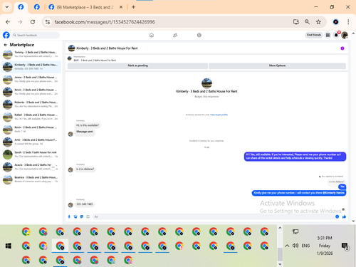Click the voice clip microphone icon
The image size is (356, 267).
pyautogui.click(x=69, y=216)
